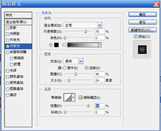Click the gradient preview bar

(x=83, y=45)
